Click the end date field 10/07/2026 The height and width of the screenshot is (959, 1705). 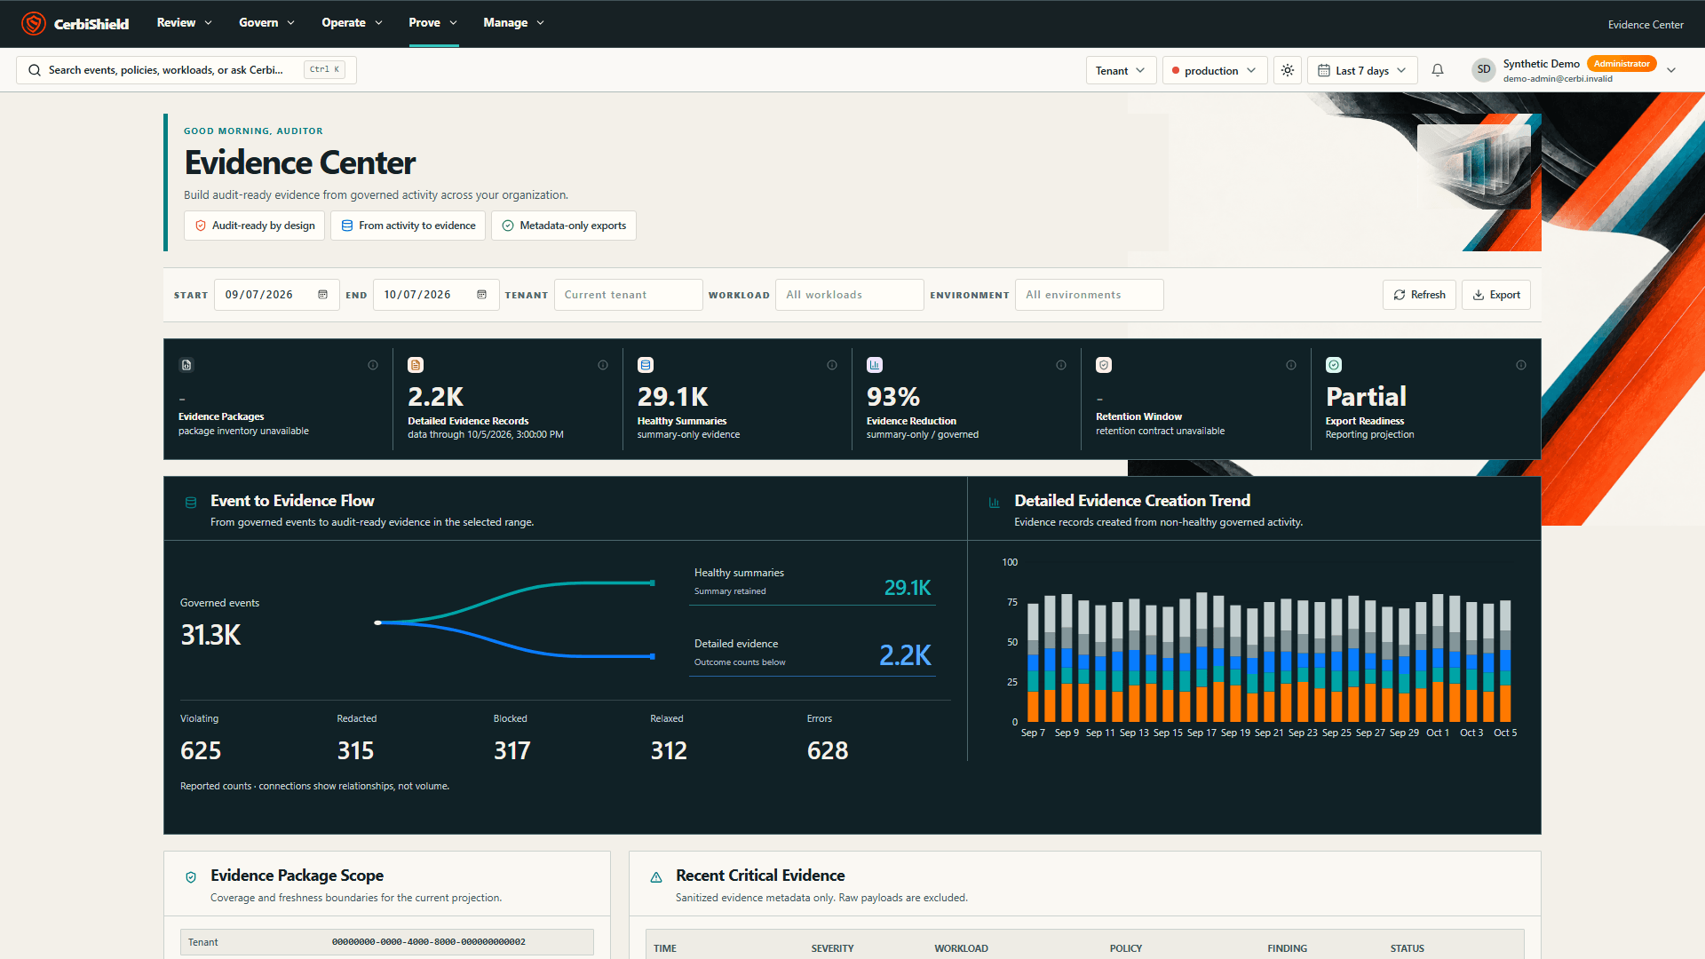point(436,295)
